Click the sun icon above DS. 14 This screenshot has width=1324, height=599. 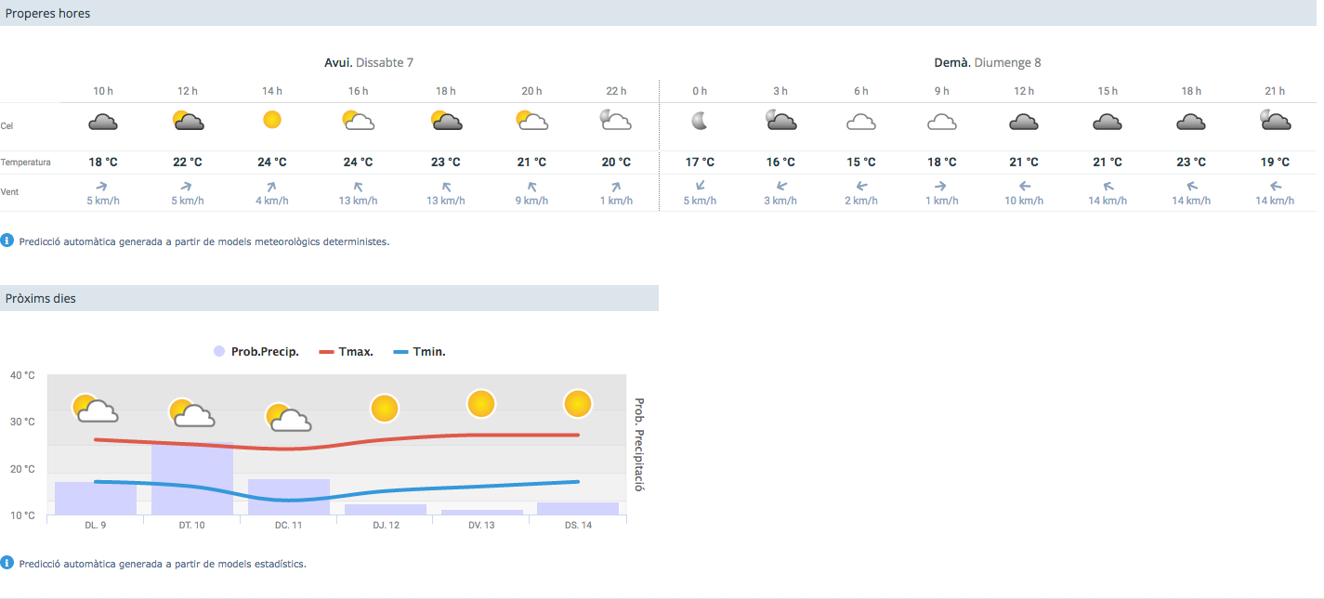pyautogui.click(x=577, y=404)
